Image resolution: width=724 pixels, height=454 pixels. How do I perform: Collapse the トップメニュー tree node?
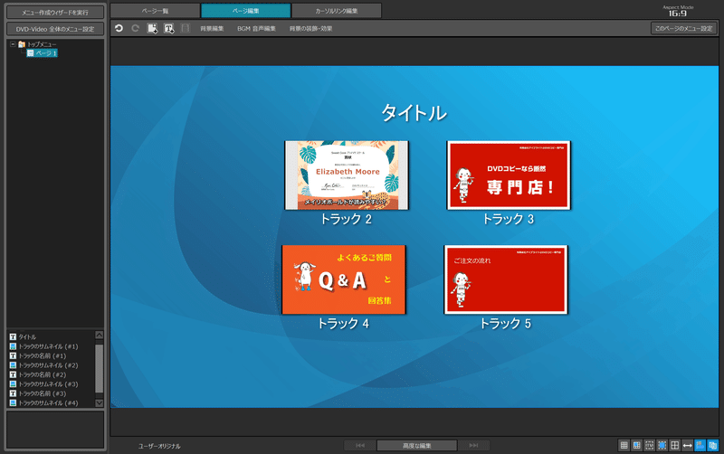pyautogui.click(x=13, y=44)
